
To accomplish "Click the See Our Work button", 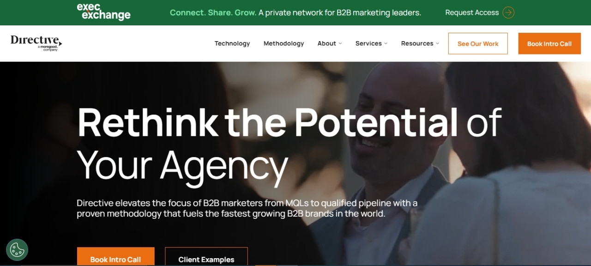I will [478, 43].
